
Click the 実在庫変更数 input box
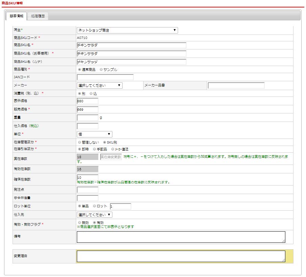point(111,157)
